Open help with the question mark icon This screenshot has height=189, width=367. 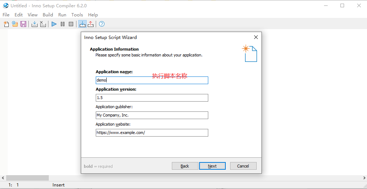pos(102,24)
